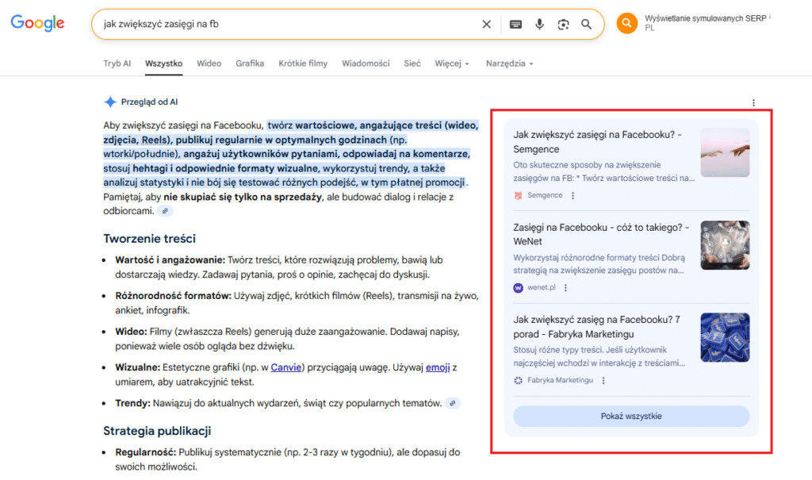Open the three-dot menu on AI Overview panel
The width and height of the screenshot is (812, 480).
(x=753, y=102)
